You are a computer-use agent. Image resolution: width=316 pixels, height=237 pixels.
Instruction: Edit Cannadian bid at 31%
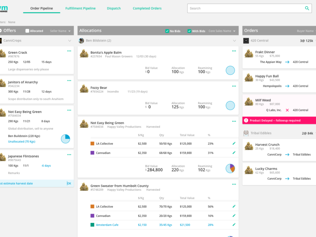coord(234,152)
